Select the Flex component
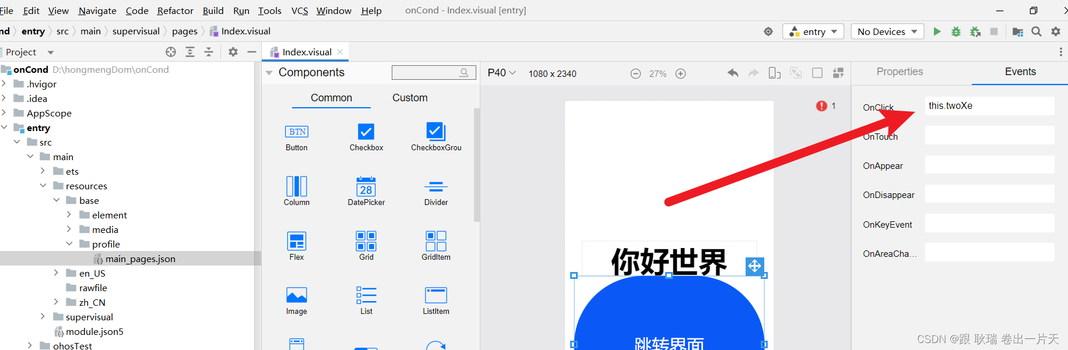Image resolution: width=1068 pixels, height=350 pixels. click(297, 246)
